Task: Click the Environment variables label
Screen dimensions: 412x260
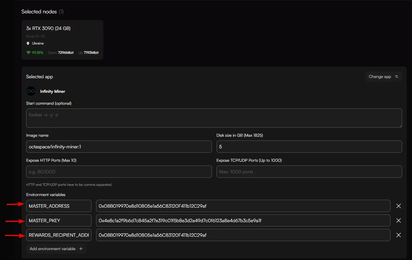Action: coord(46,195)
